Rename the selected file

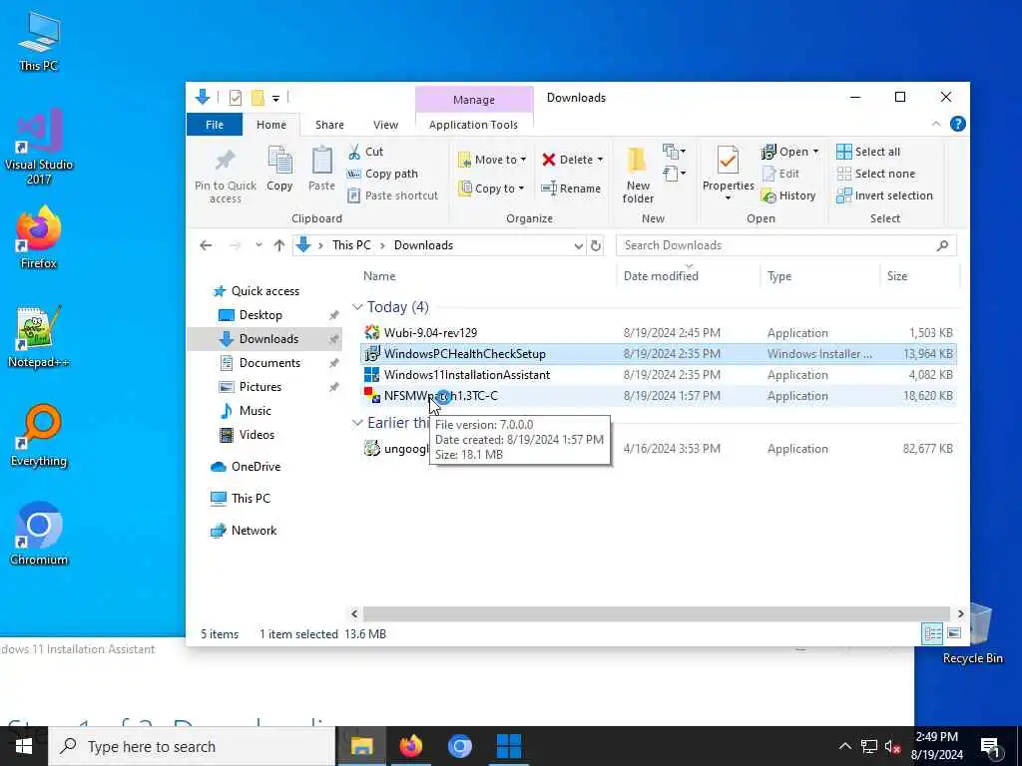point(571,189)
